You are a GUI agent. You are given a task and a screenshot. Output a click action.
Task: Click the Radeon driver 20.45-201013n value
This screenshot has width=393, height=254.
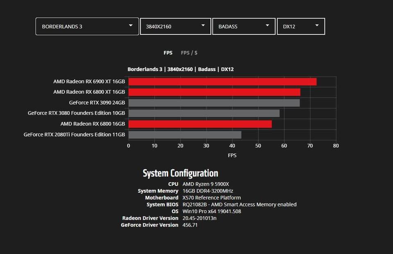199,218
